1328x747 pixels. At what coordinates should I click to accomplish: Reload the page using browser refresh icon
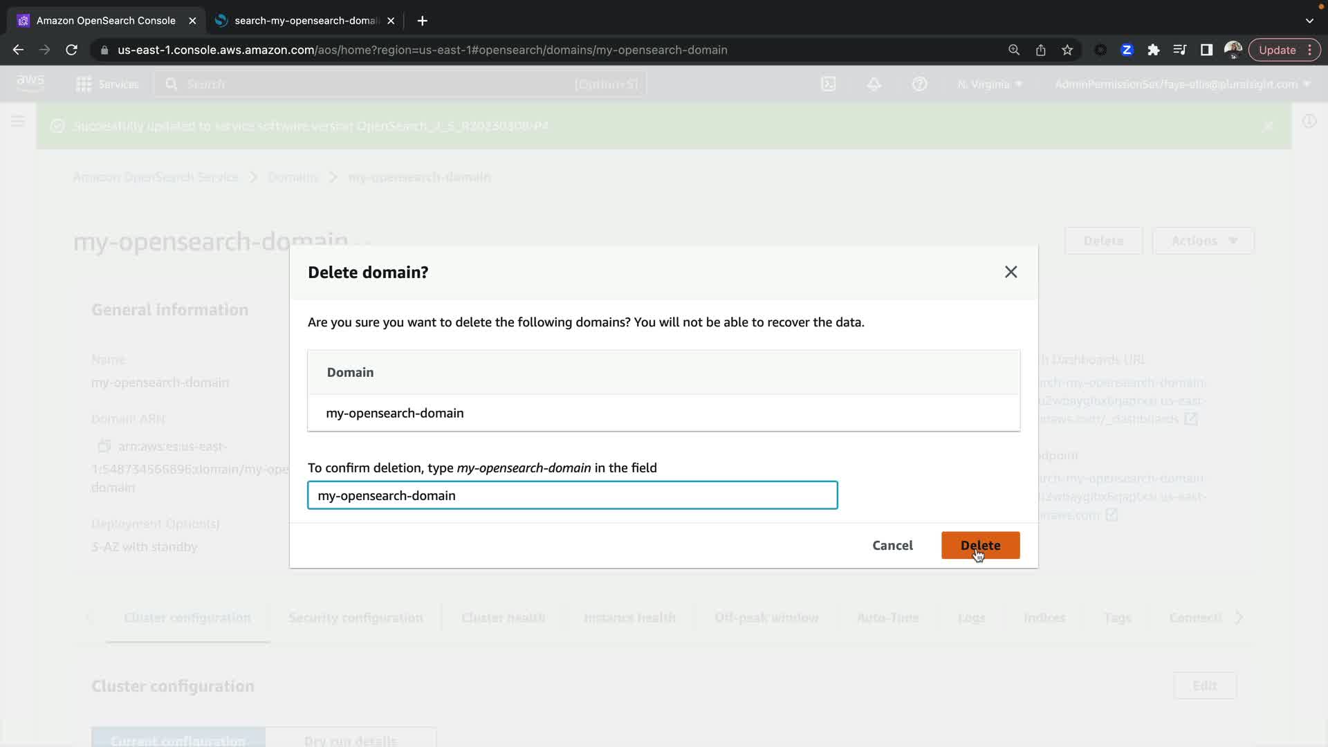point(71,50)
